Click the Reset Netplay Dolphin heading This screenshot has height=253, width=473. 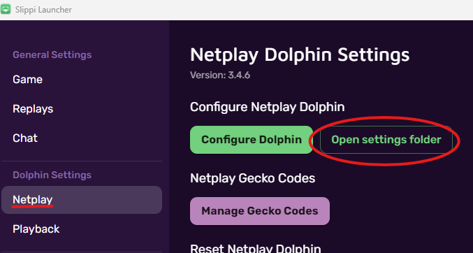pos(256,248)
